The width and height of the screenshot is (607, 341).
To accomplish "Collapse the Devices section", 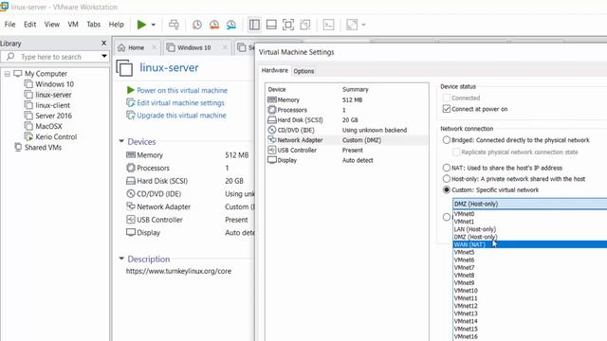I will [121, 141].
